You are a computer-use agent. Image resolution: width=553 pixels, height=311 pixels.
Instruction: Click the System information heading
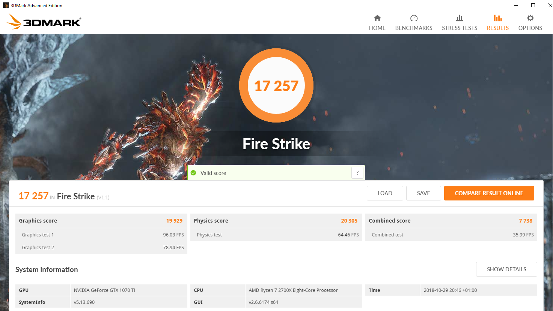coord(47,269)
